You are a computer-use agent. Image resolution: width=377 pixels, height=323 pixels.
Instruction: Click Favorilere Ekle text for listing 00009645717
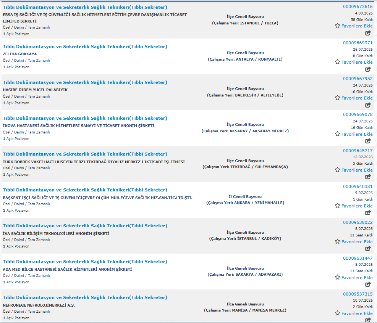(x=357, y=170)
